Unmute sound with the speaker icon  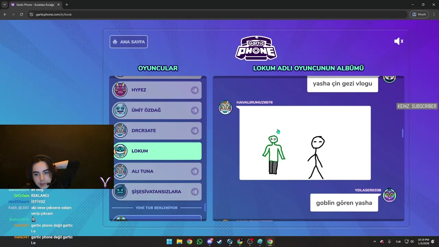click(399, 41)
